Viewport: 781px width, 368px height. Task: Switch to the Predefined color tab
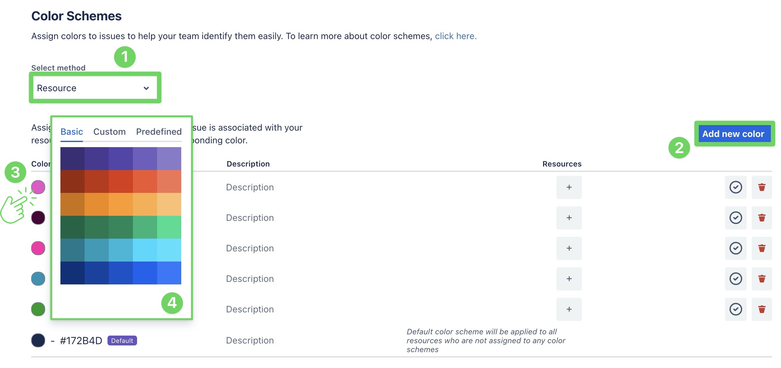[x=159, y=132]
